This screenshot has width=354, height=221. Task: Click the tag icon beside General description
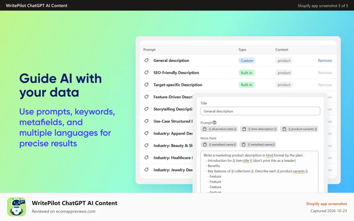[146, 60]
